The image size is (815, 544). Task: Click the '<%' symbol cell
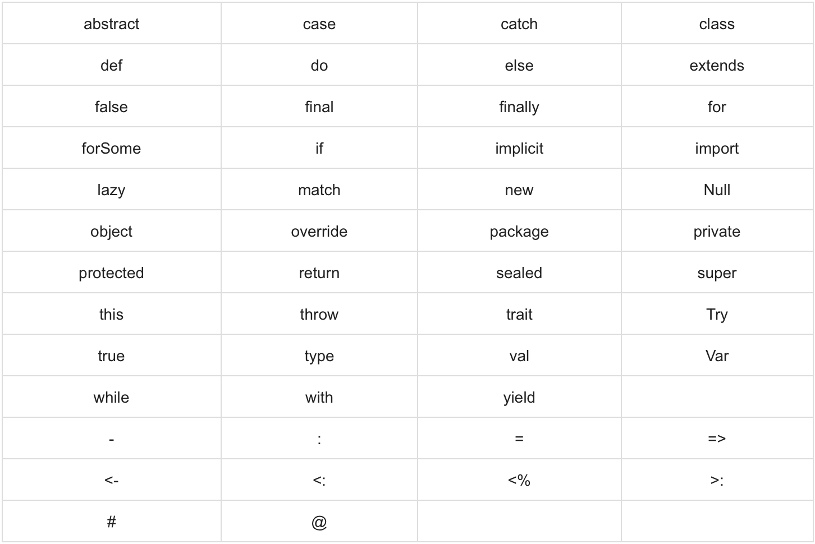(x=519, y=480)
